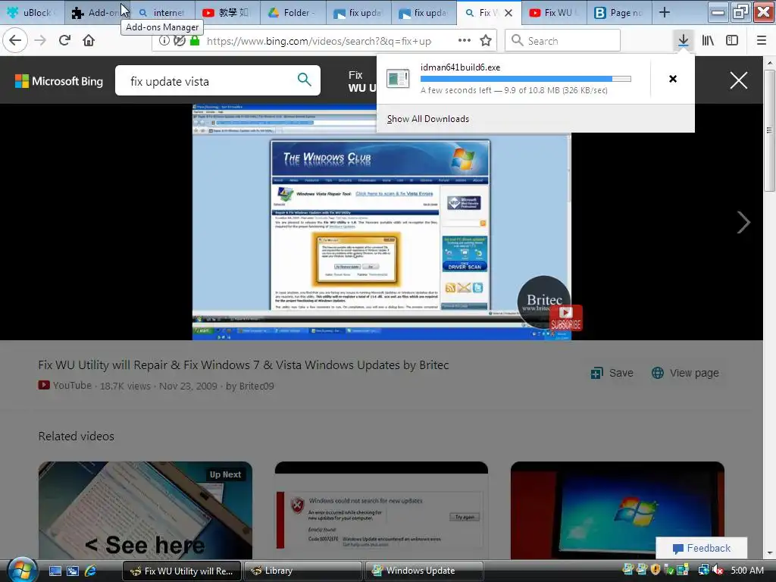Switch to the Page no tab
The image size is (776, 582).
pos(620,13)
